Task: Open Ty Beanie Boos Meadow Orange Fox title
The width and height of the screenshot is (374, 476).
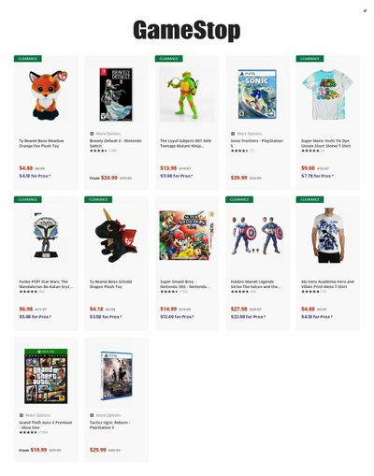Action: 41,143
